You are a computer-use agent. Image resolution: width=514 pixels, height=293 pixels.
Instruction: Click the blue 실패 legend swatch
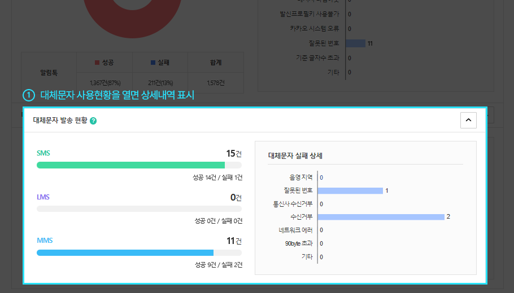coord(153,62)
